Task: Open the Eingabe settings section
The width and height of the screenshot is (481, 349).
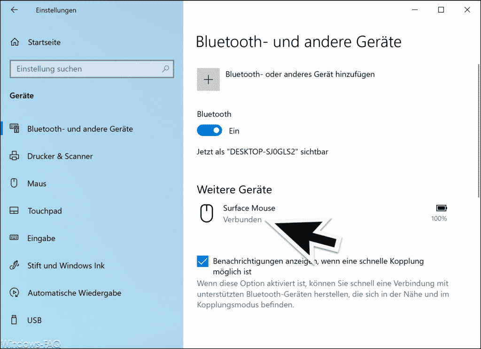Action: 41,238
